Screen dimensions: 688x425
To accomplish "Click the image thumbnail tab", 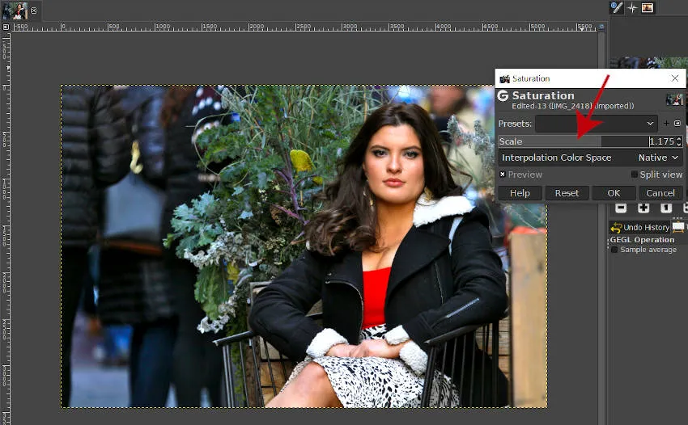I will coord(15,11).
